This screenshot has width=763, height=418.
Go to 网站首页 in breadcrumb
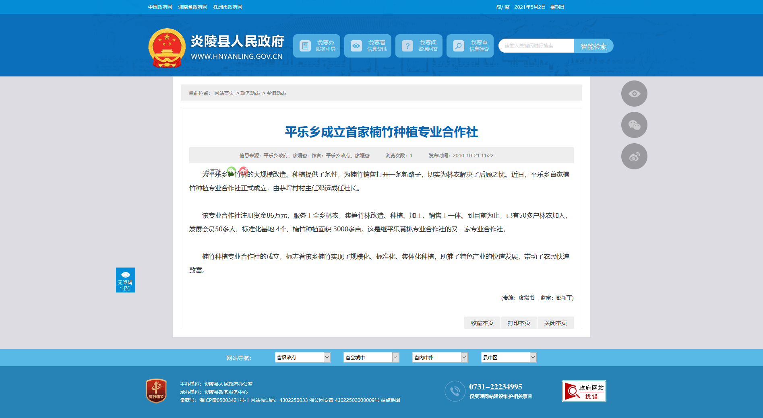224,93
